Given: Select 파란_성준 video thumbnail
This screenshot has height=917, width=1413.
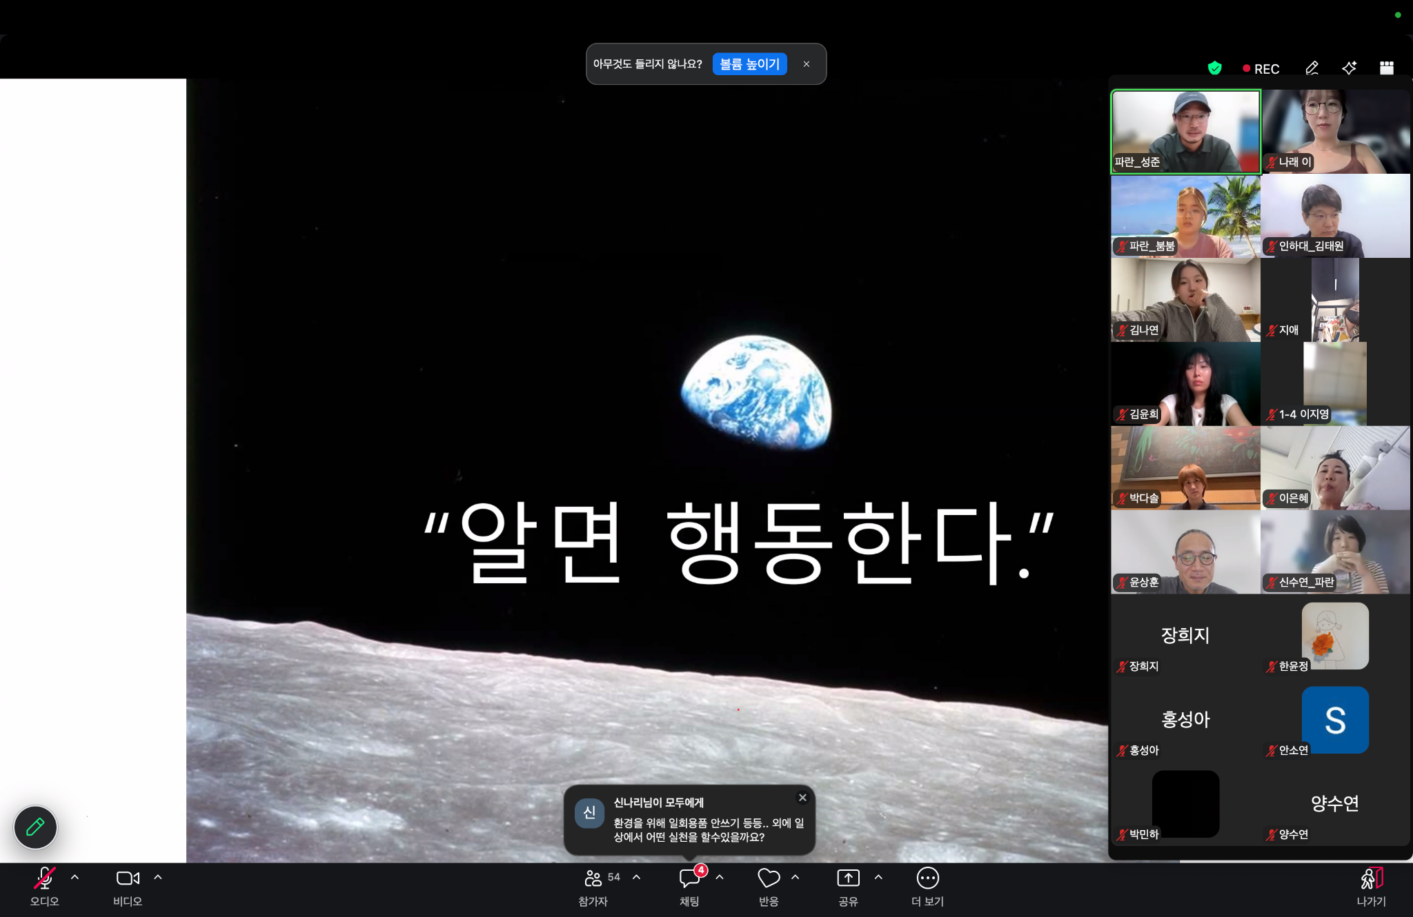Looking at the screenshot, I should click(1185, 132).
